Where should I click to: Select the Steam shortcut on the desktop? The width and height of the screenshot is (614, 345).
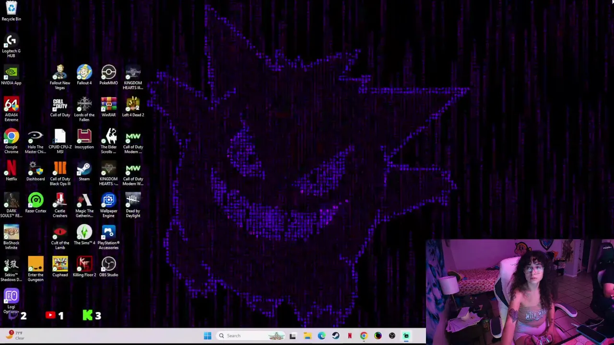pos(84,172)
